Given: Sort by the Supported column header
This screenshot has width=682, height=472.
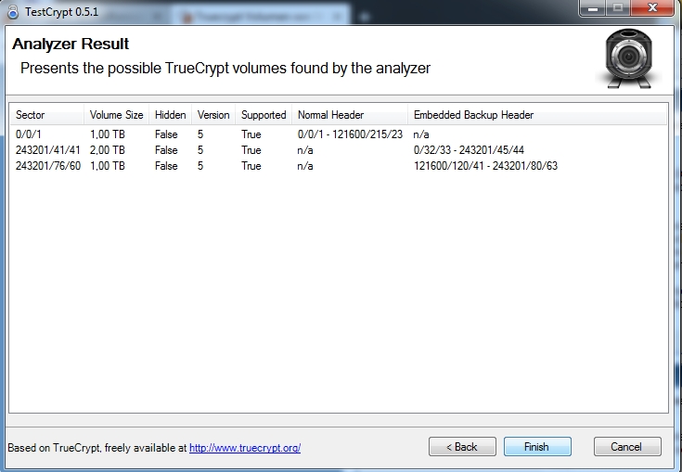Looking at the screenshot, I should click(264, 115).
